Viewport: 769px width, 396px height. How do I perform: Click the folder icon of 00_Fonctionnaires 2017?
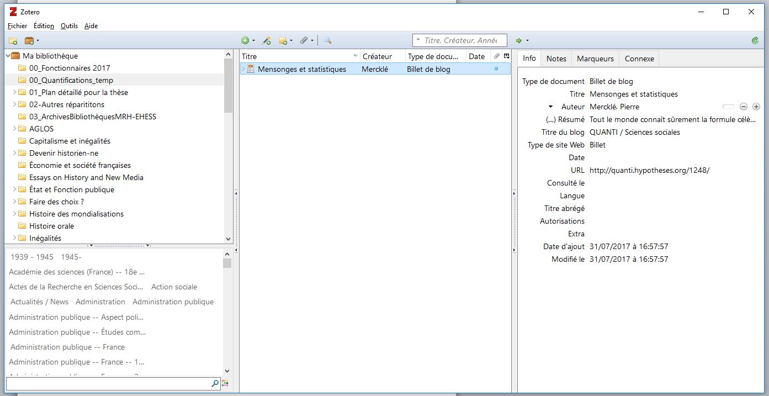pyautogui.click(x=22, y=68)
